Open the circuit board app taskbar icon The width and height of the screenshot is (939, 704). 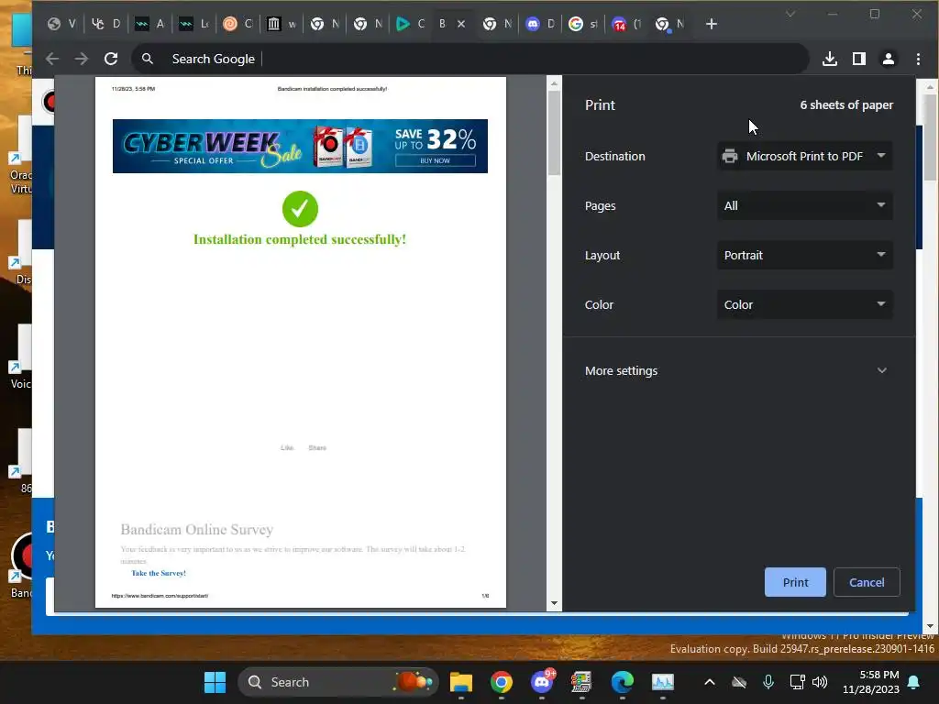(581, 682)
